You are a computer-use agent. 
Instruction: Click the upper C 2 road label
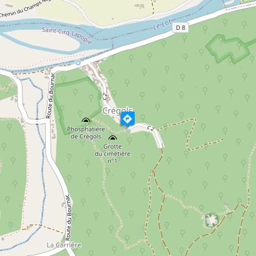105,96
